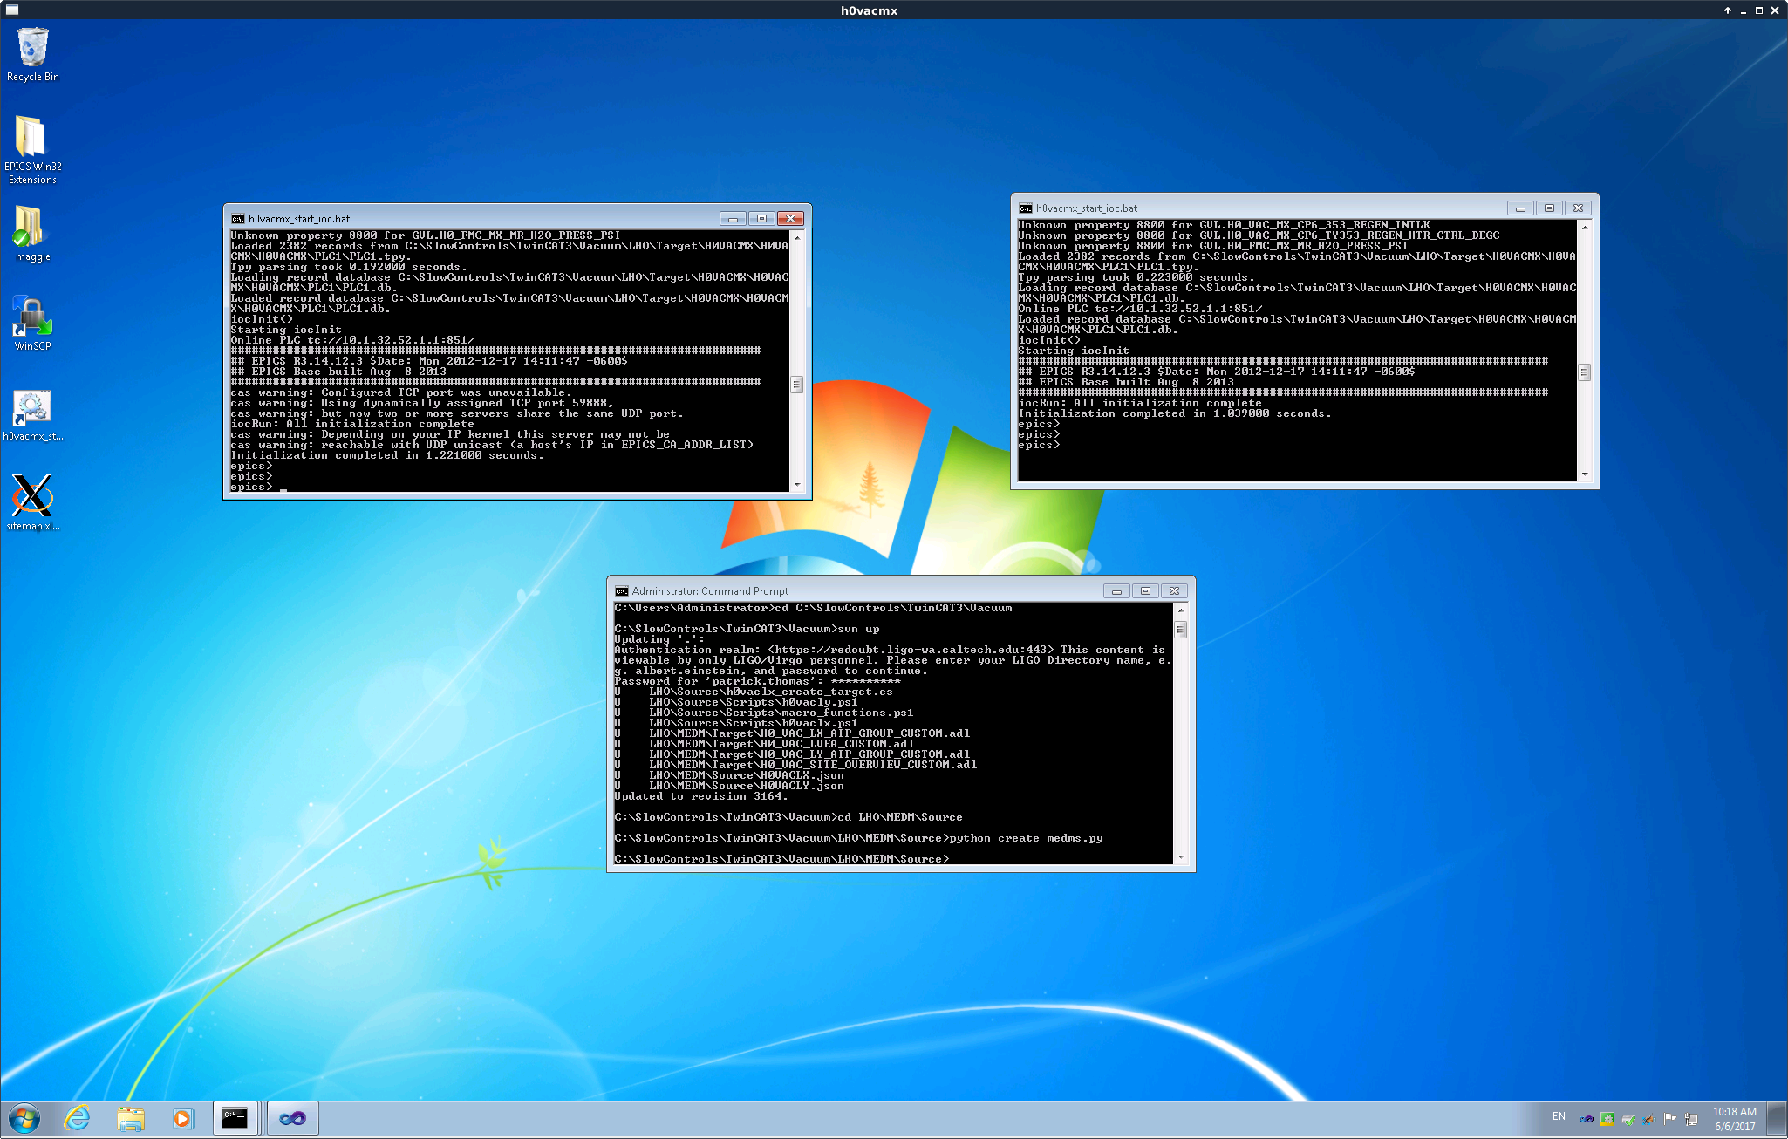1788x1139 pixels.
Task: Select the sitemap.xl... desktop icon
Action: pos(32,503)
